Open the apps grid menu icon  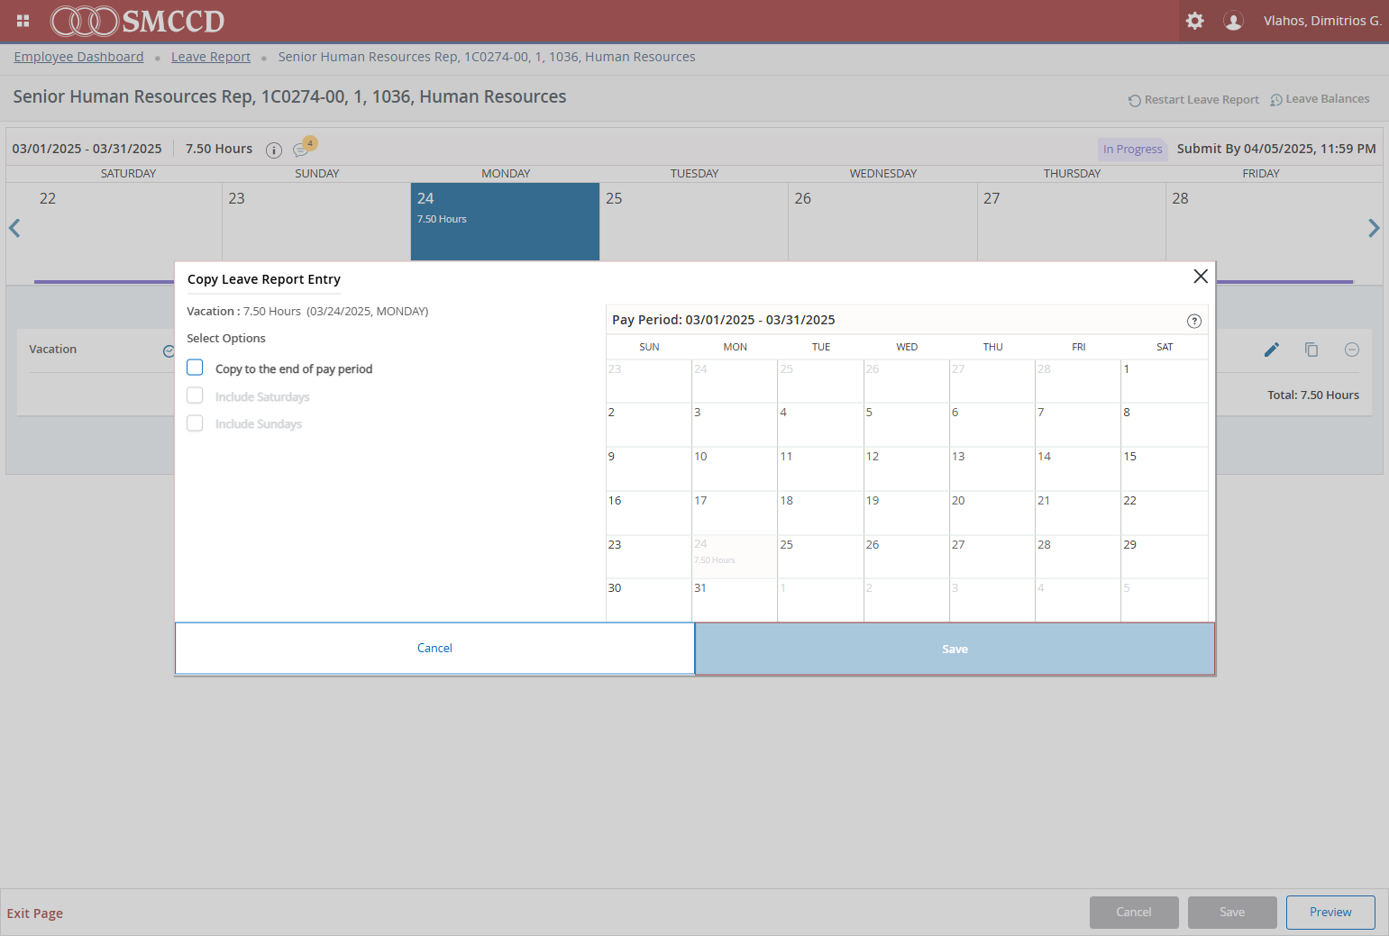(x=23, y=21)
